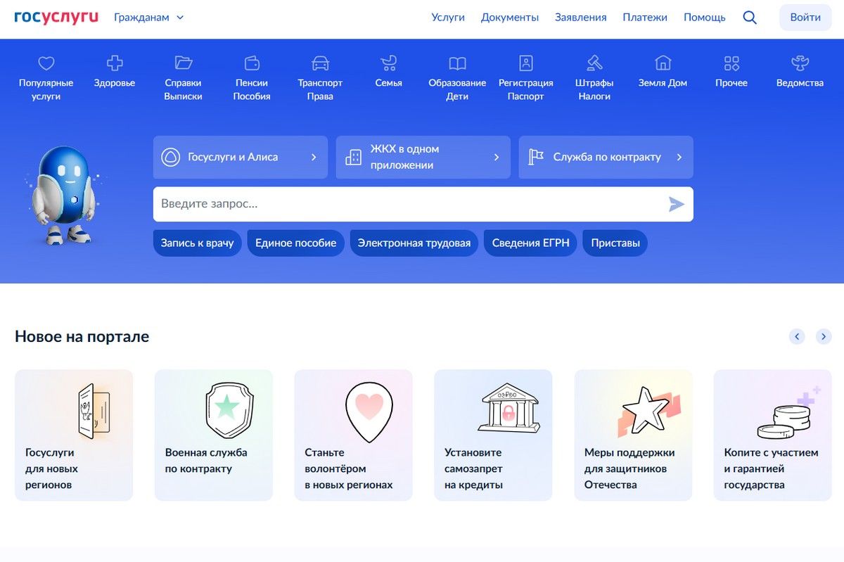Open Транспорт Права car icon
844x562 pixels.
click(x=320, y=63)
